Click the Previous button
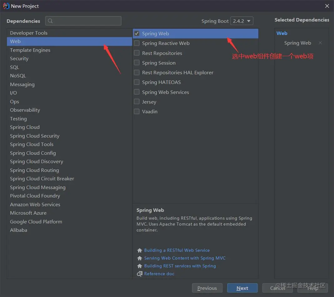Viewport: 334px width, 297px height. [x=207, y=288]
